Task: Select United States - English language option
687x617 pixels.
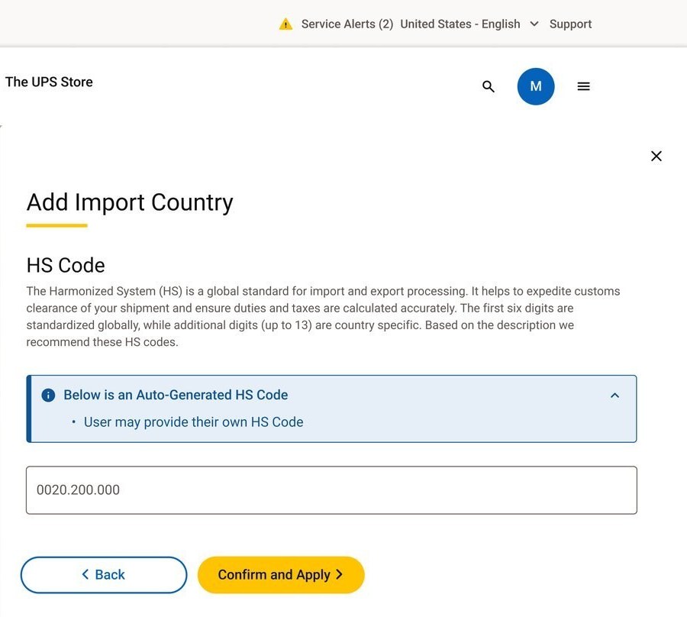Action: click(460, 24)
